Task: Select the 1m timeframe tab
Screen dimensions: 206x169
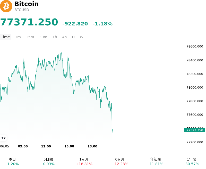Action: click(18, 37)
